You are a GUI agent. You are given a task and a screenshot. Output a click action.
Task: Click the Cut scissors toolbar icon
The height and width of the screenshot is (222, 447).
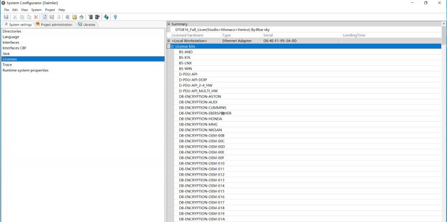[x=15, y=17]
